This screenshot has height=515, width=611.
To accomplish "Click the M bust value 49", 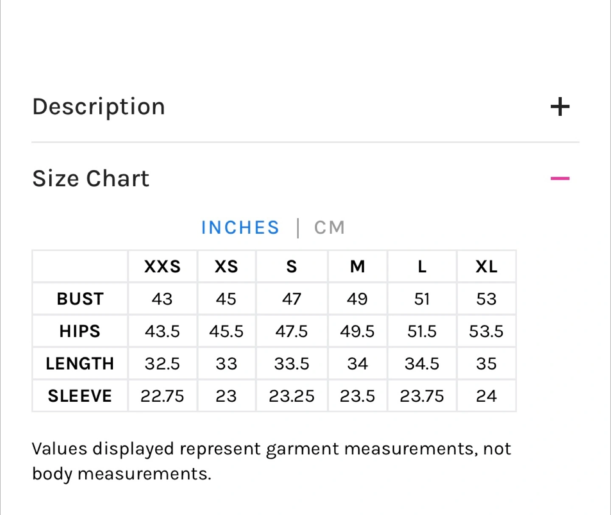I will click(x=357, y=299).
